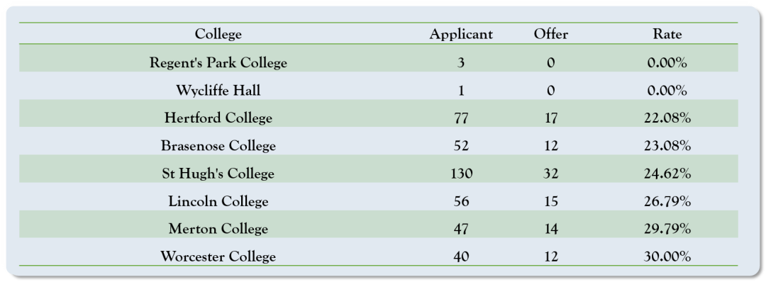Select the Wycliffe Hall cell
Image resolution: width=766 pixels, height=282 pixels.
(218, 91)
